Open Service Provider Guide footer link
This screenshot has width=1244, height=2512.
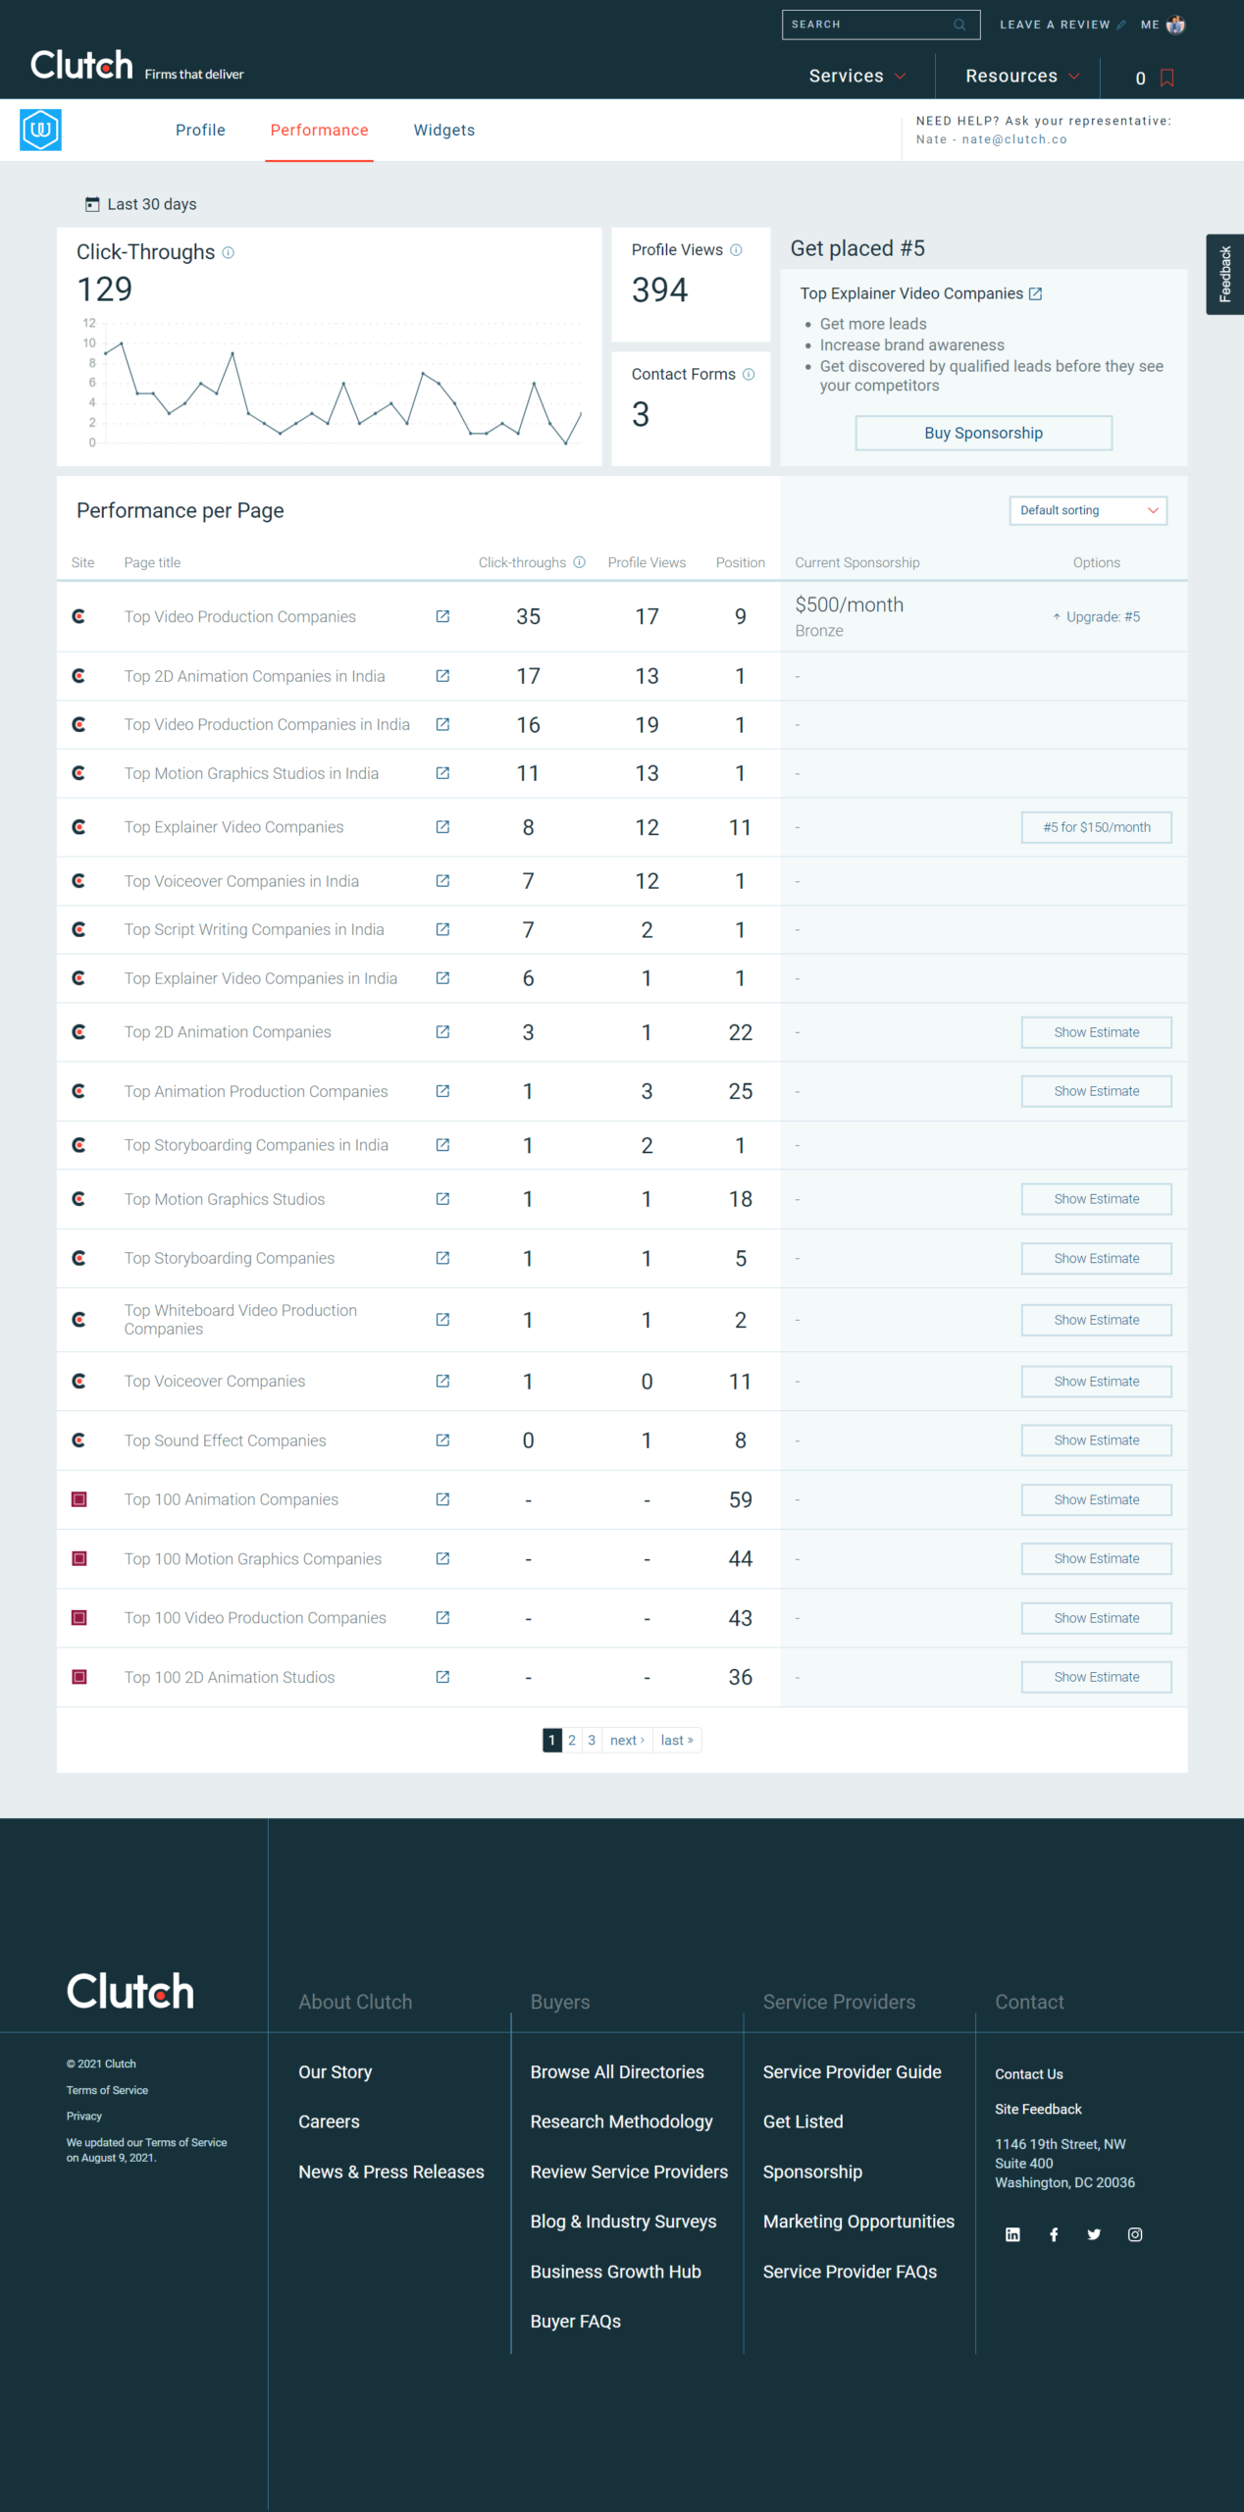(852, 2071)
